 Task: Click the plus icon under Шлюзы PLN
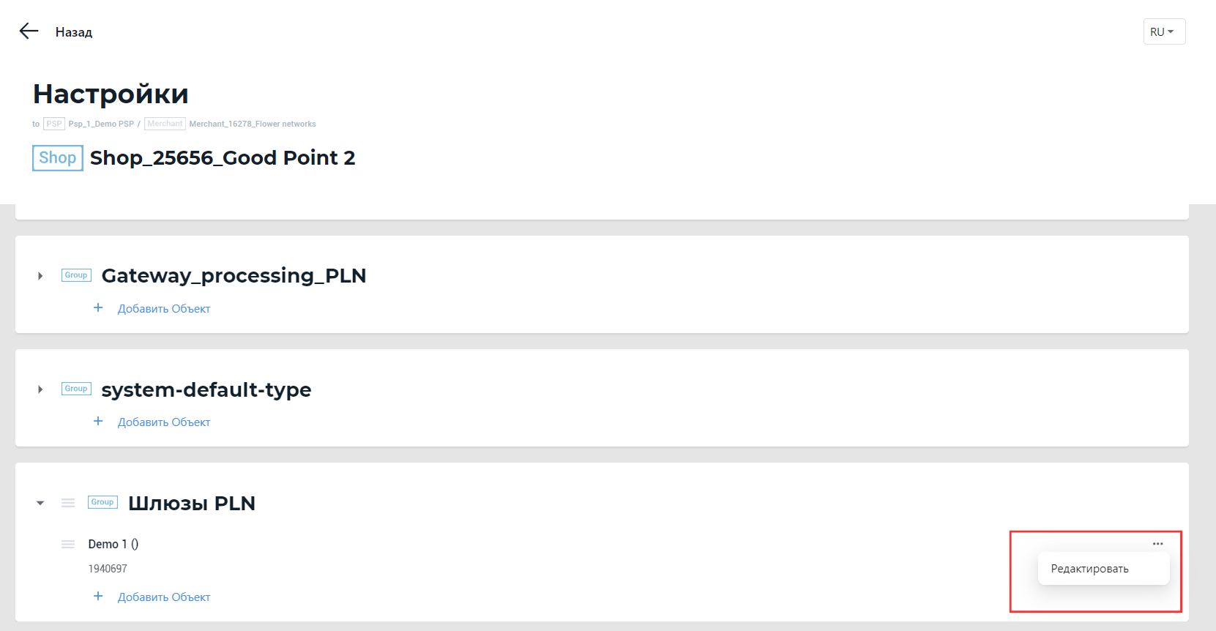click(x=98, y=597)
